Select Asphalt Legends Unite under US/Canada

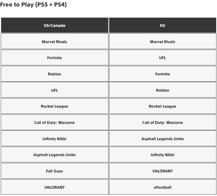55,155
